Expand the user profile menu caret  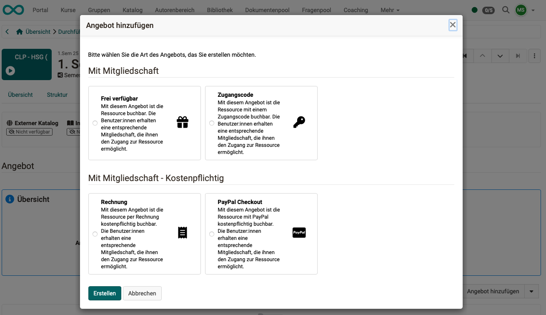[533, 10]
